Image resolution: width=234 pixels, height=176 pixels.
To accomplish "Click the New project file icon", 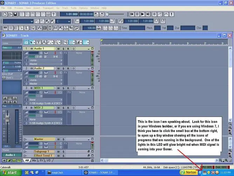I will tap(5, 14).
